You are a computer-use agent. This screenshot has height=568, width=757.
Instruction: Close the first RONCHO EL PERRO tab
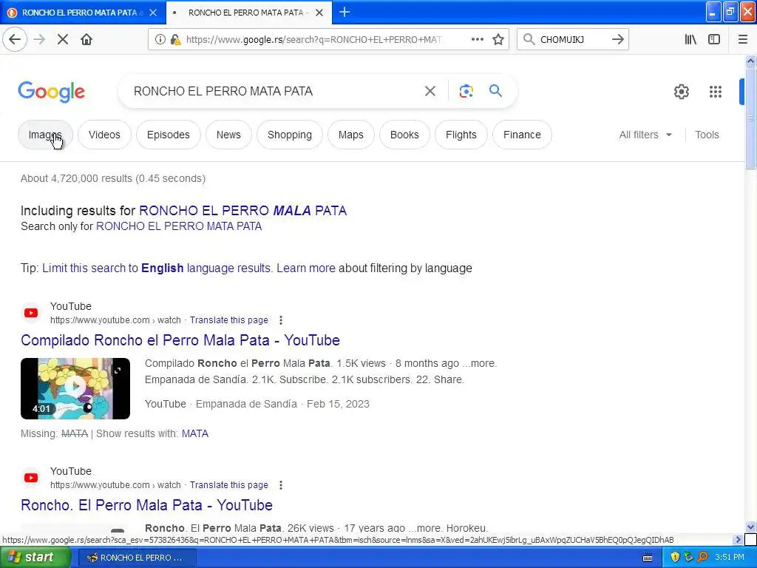[x=153, y=13]
